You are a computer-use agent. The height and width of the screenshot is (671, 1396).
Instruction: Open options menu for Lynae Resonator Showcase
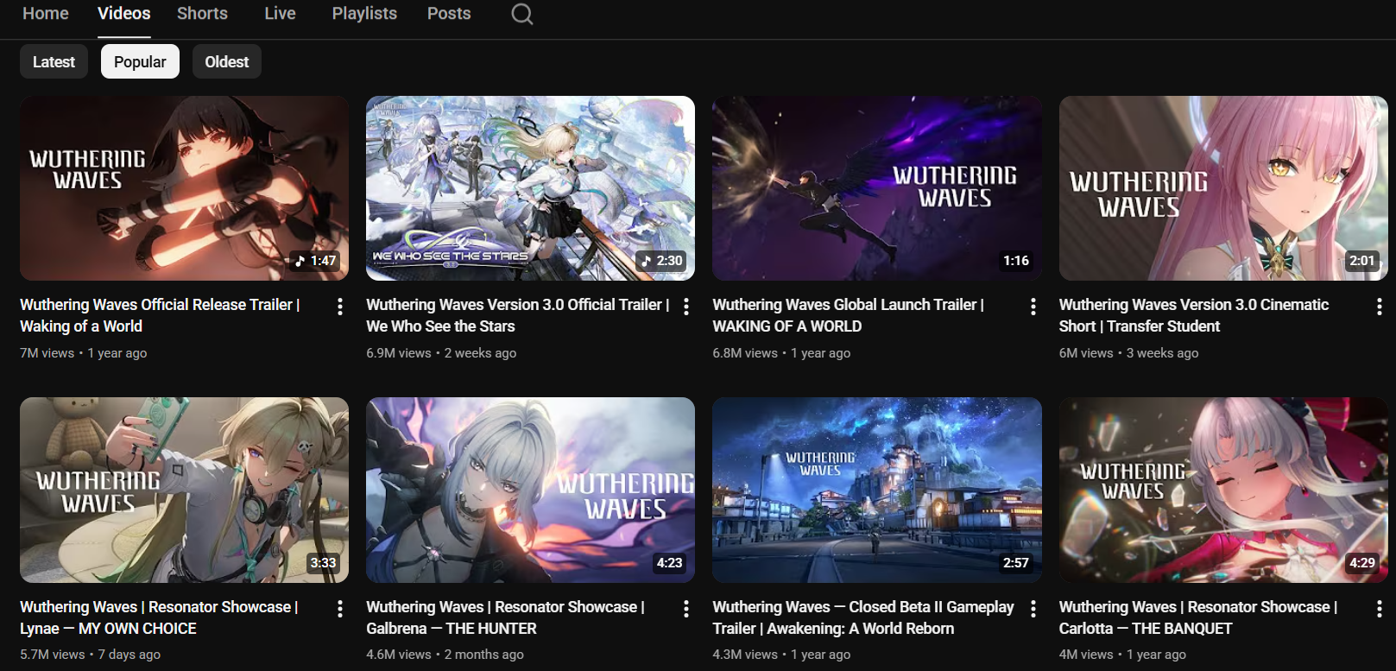pos(340,609)
